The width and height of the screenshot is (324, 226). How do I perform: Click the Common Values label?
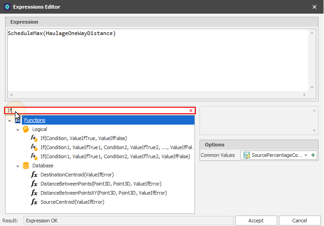click(218, 155)
